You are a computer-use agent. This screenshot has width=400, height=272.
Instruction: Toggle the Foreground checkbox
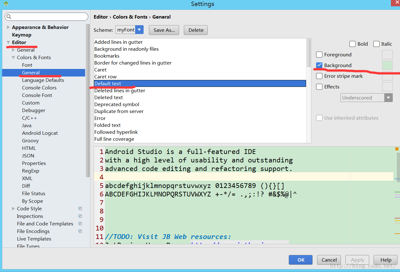[x=319, y=54]
